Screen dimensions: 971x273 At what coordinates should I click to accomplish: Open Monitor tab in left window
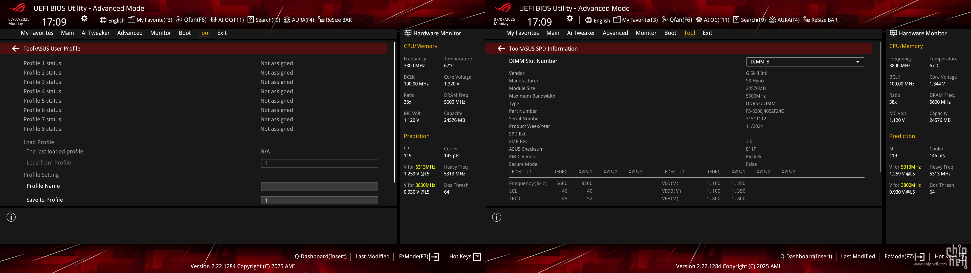coord(161,33)
